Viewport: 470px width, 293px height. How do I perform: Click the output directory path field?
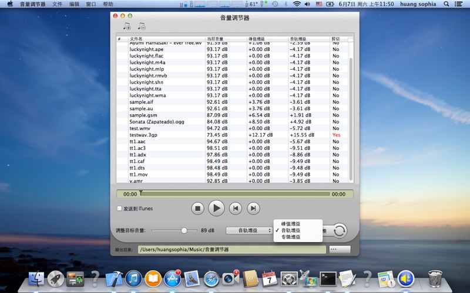pos(231,250)
